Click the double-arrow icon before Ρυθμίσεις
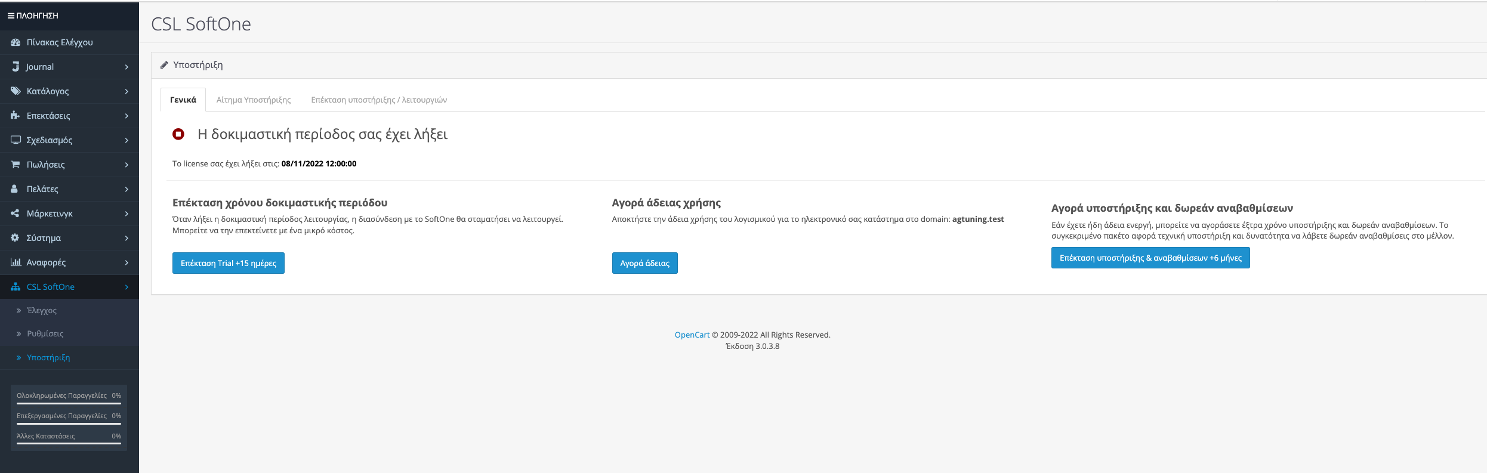Image resolution: width=1487 pixels, height=473 pixels. (x=19, y=334)
